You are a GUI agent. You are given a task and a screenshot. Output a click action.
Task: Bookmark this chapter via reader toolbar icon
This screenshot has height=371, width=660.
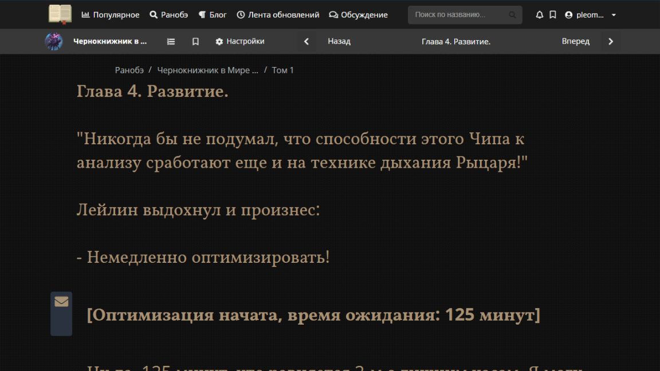coord(196,41)
